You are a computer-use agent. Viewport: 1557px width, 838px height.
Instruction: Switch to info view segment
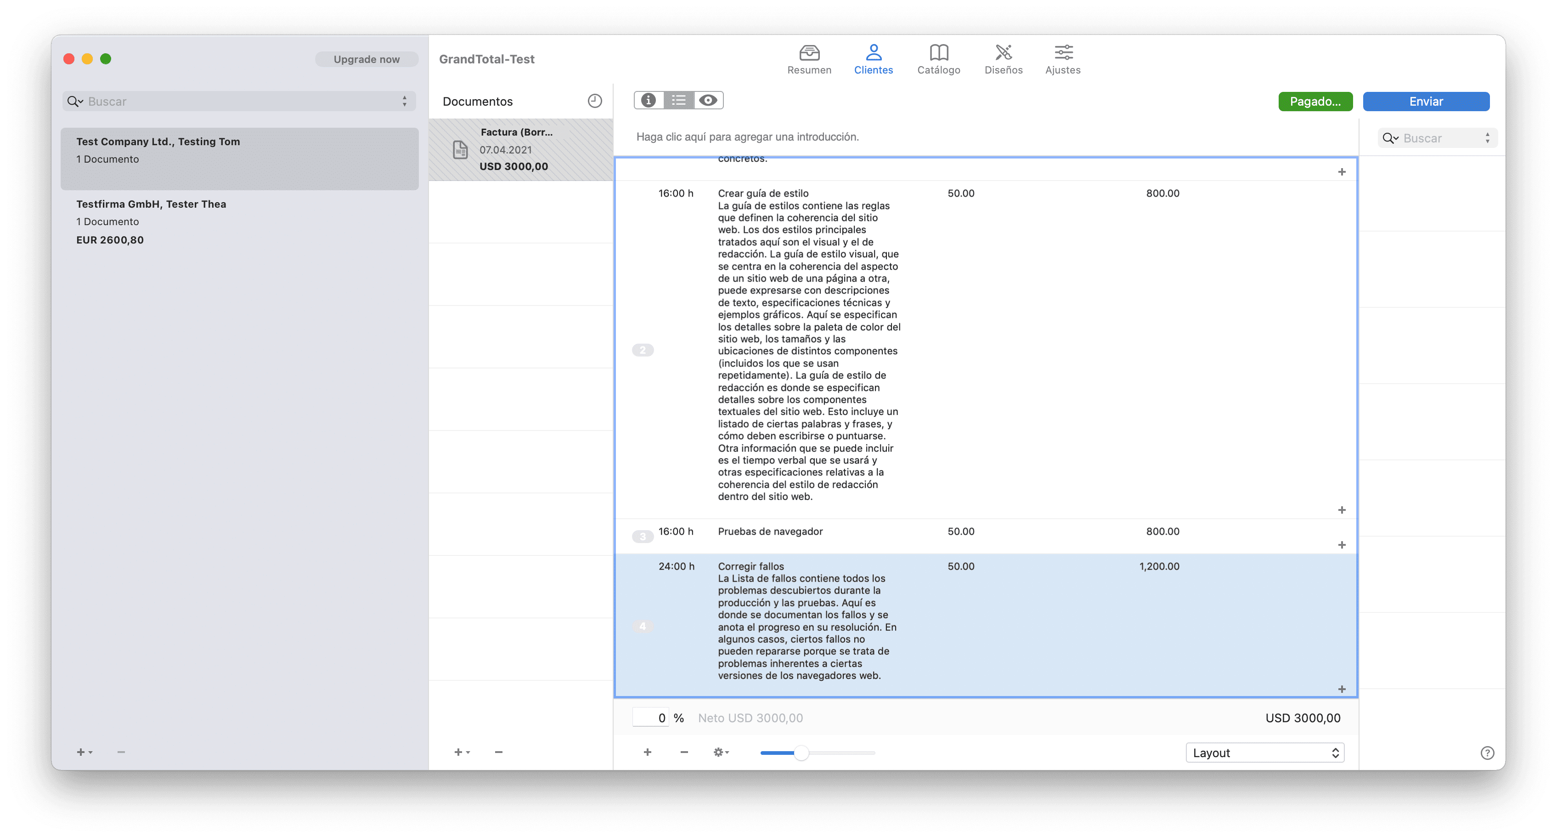(x=649, y=100)
